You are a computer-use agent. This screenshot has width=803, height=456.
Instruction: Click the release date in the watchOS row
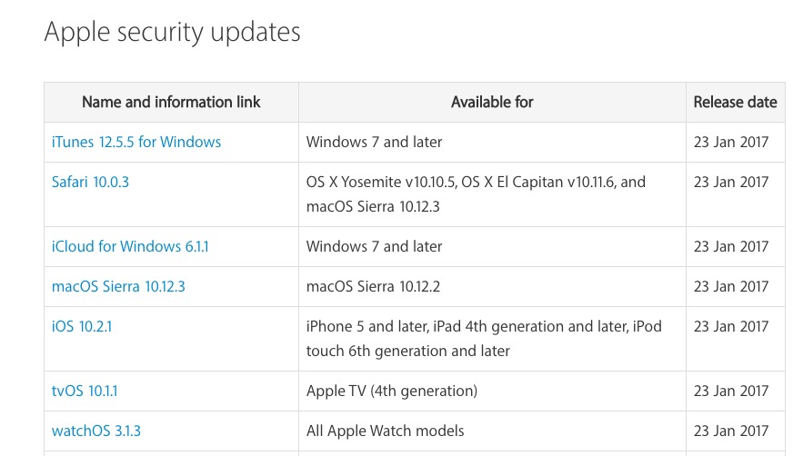pos(731,431)
